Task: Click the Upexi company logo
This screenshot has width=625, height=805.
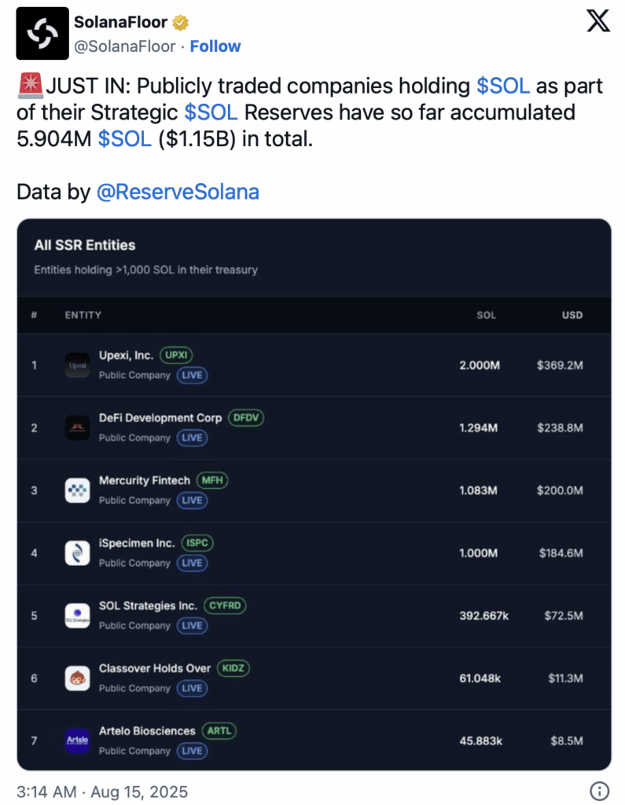Action: 78,366
